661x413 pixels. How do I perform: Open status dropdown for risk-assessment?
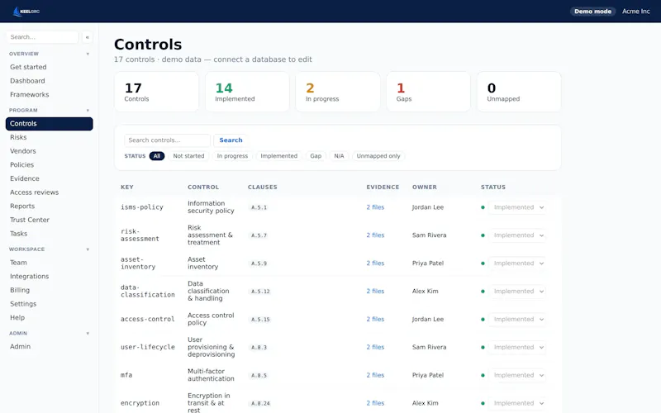click(x=518, y=235)
